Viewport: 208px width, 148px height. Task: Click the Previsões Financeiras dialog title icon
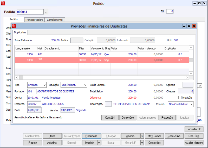point(14,26)
